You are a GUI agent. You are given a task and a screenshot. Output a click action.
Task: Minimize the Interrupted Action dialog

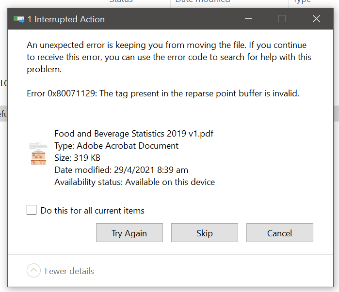248,19
